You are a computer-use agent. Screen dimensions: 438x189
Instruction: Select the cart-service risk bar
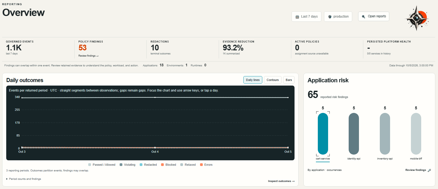(323, 134)
